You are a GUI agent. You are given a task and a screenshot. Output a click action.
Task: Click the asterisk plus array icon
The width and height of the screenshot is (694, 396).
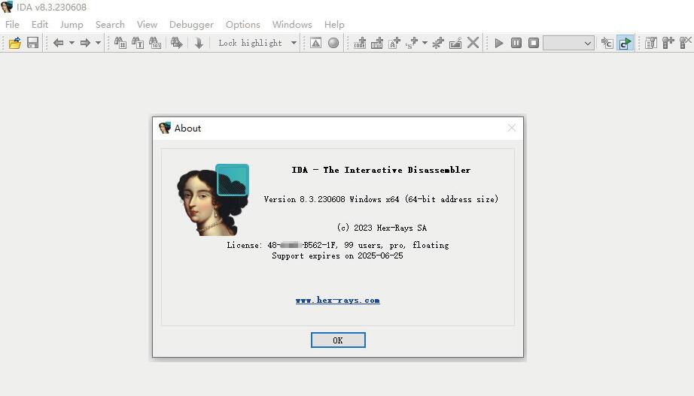(x=438, y=43)
